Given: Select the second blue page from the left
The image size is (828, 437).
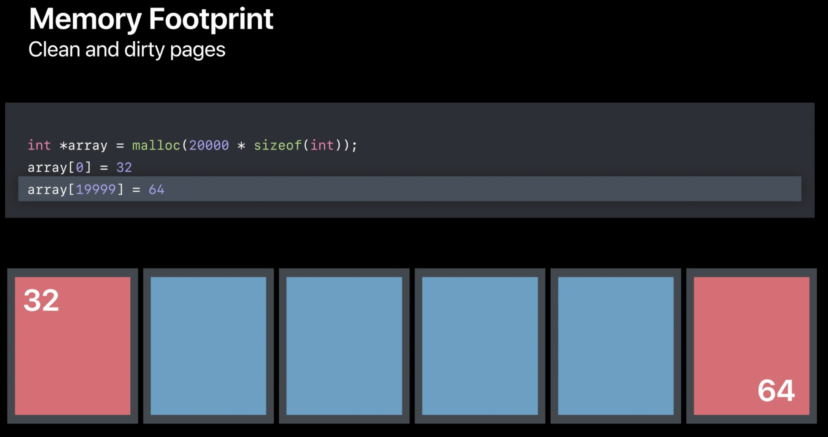Looking at the screenshot, I should [344, 346].
